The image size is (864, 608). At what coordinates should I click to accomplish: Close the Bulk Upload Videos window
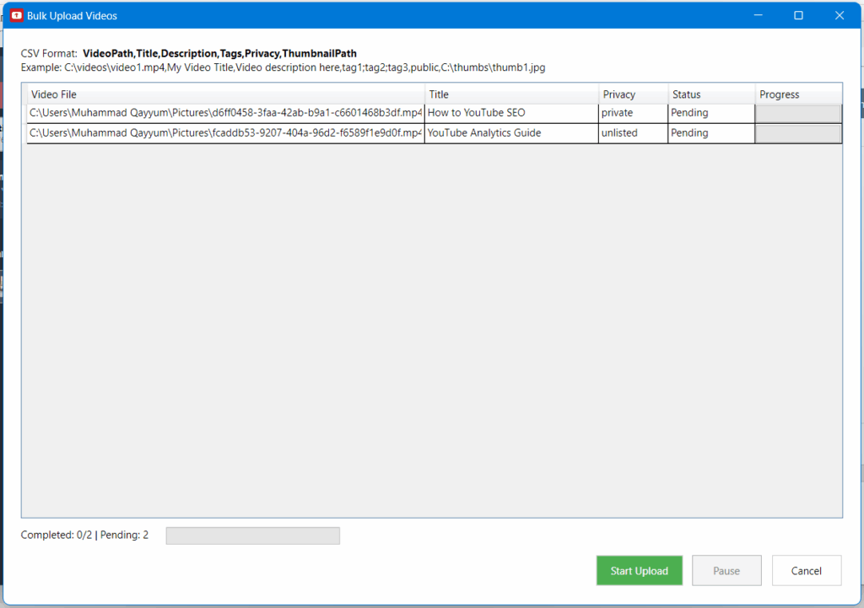click(840, 15)
